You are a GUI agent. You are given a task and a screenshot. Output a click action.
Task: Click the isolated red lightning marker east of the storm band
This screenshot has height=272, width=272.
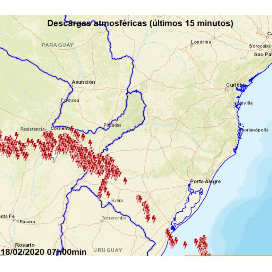[x=125, y=181]
